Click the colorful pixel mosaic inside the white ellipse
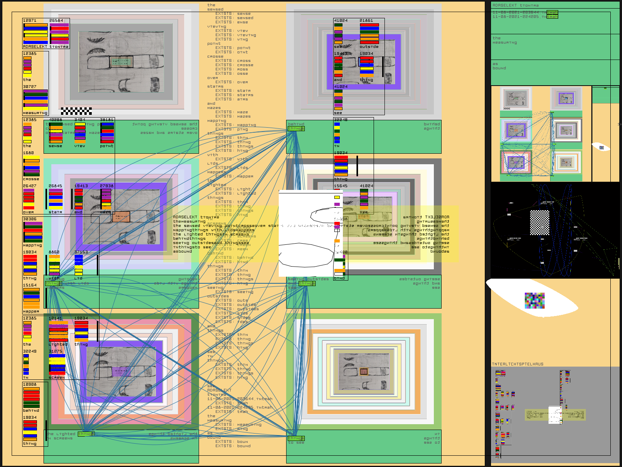This screenshot has height=467, width=622. [x=535, y=300]
